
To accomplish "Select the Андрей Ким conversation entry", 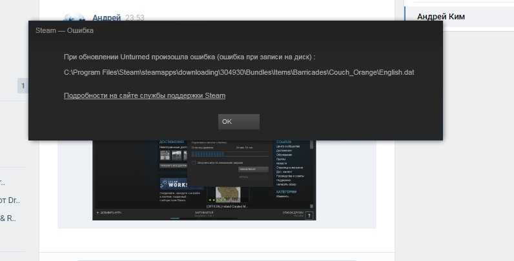I will tap(459, 17).
